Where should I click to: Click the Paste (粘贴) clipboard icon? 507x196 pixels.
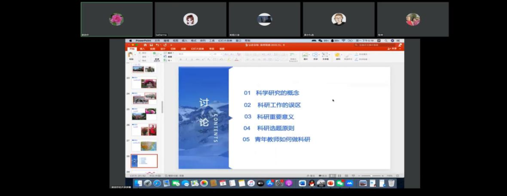131,54
